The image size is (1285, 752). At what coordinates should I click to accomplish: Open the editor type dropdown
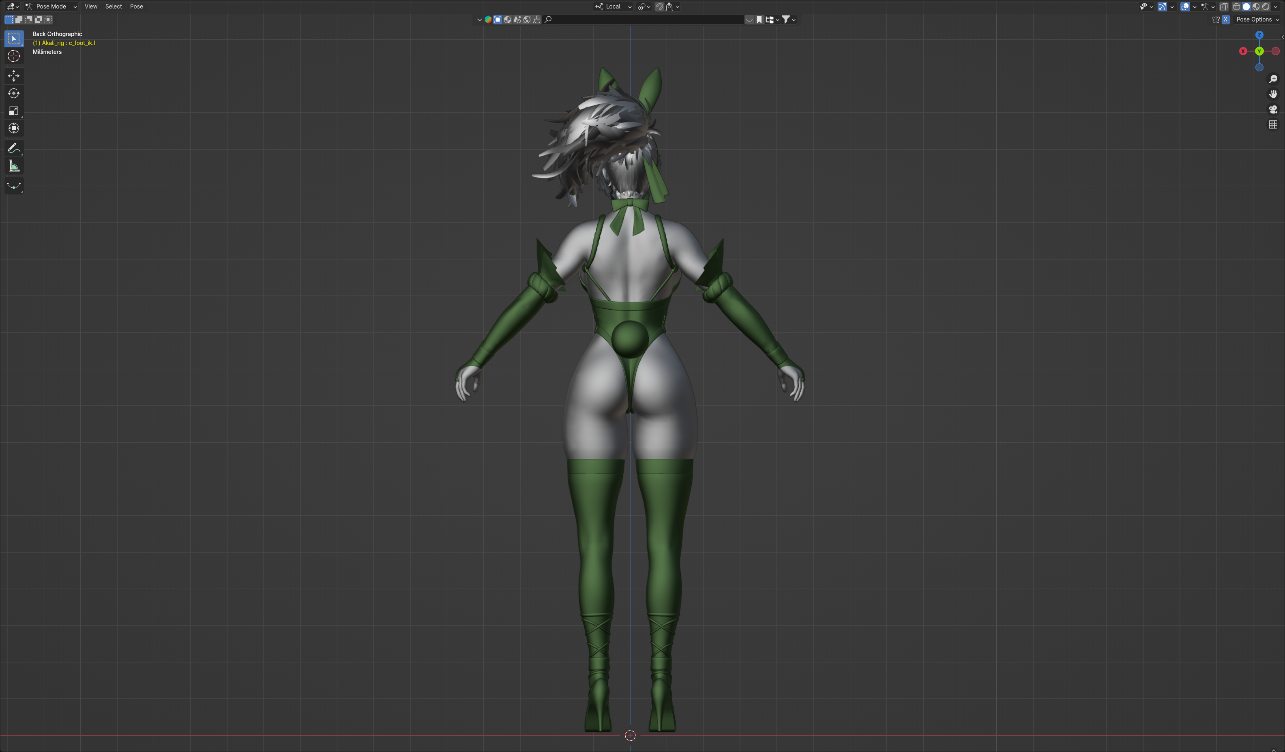pos(12,6)
